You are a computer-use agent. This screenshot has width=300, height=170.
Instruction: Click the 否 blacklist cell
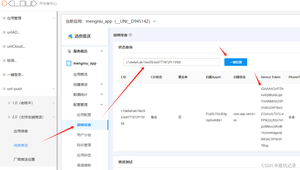coord(180,117)
